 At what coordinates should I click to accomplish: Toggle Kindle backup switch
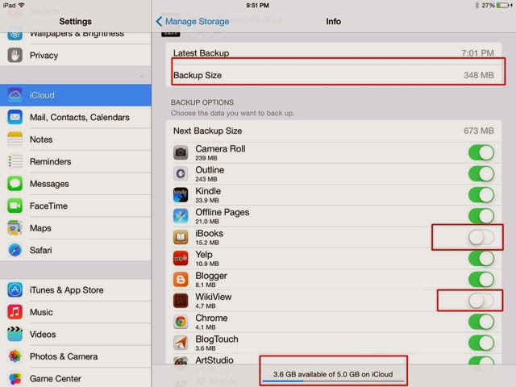coord(481,195)
